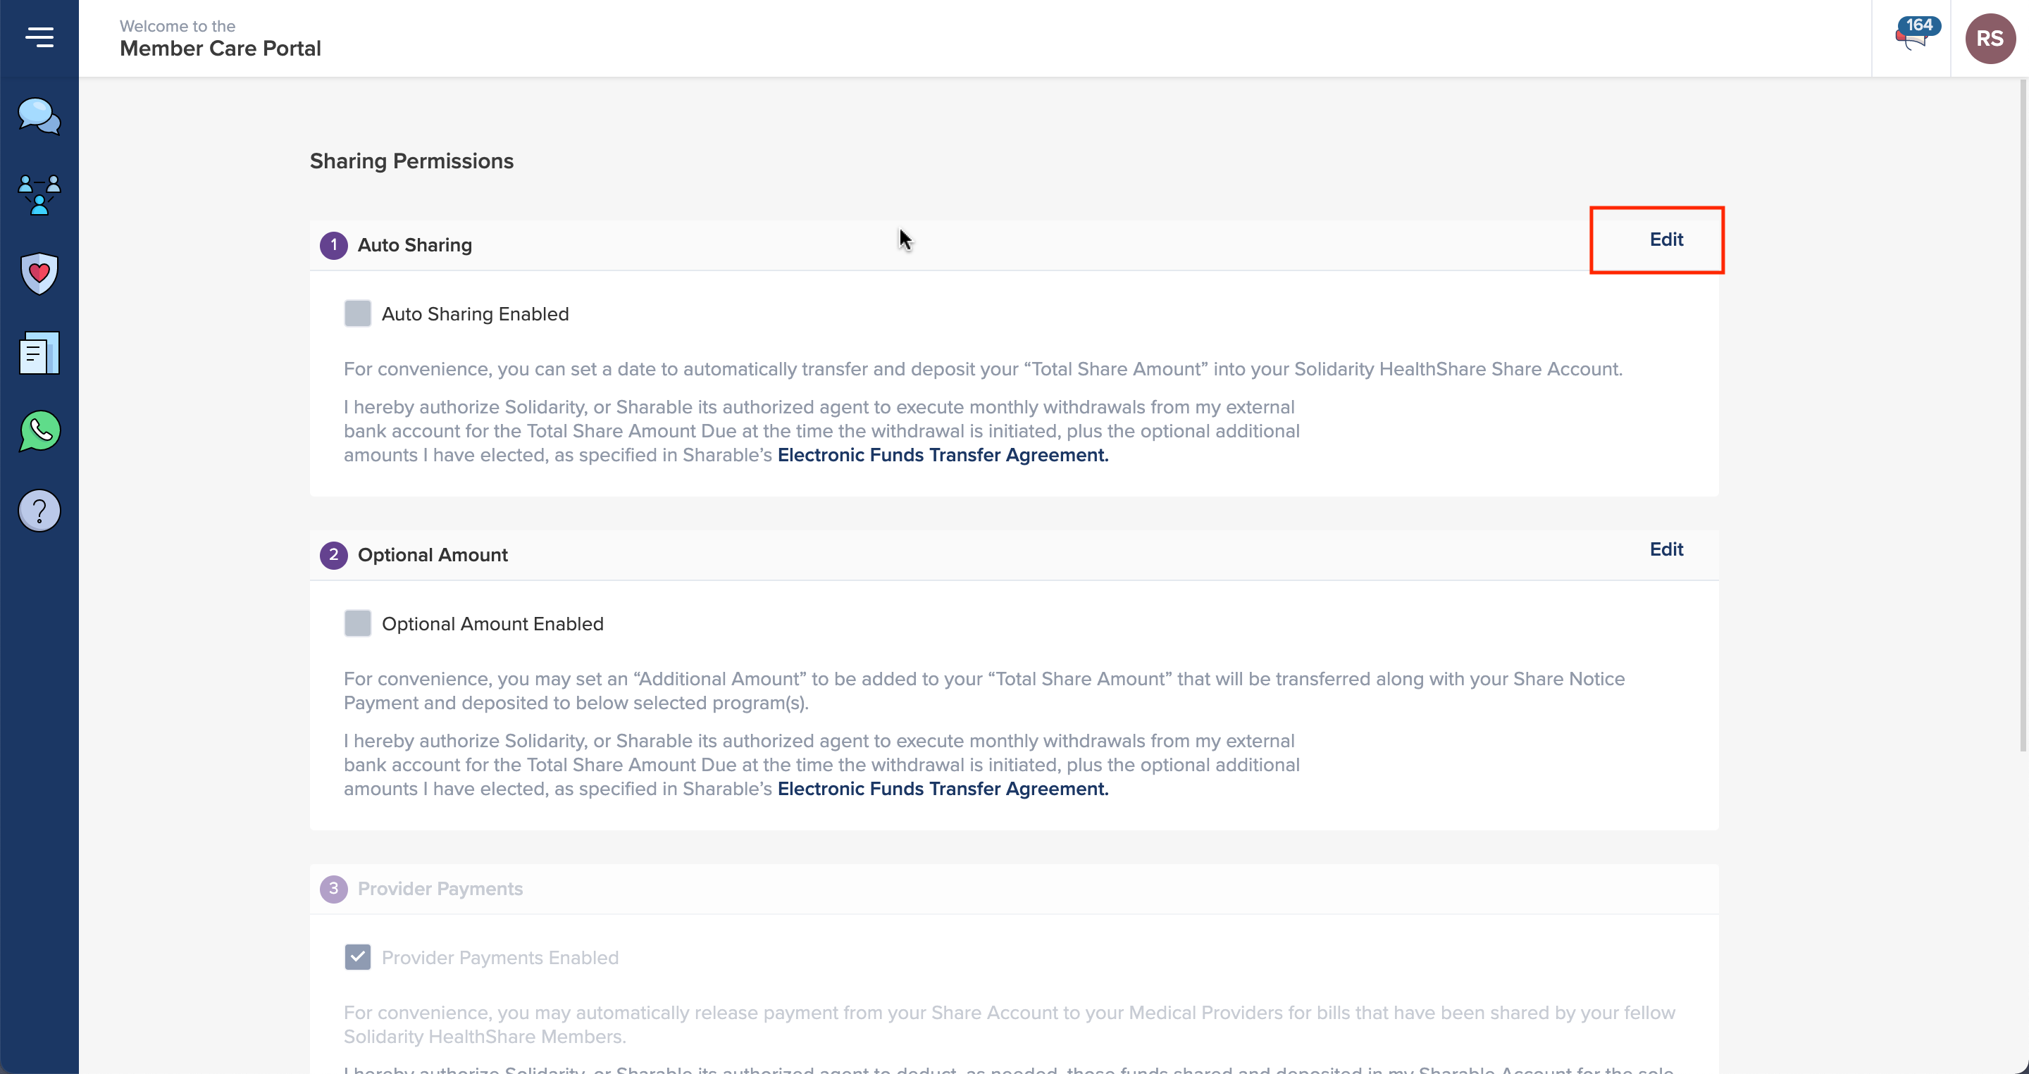Open the documents sidebar icon
The height and width of the screenshot is (1074, 2029).
[x=39, y=353]
